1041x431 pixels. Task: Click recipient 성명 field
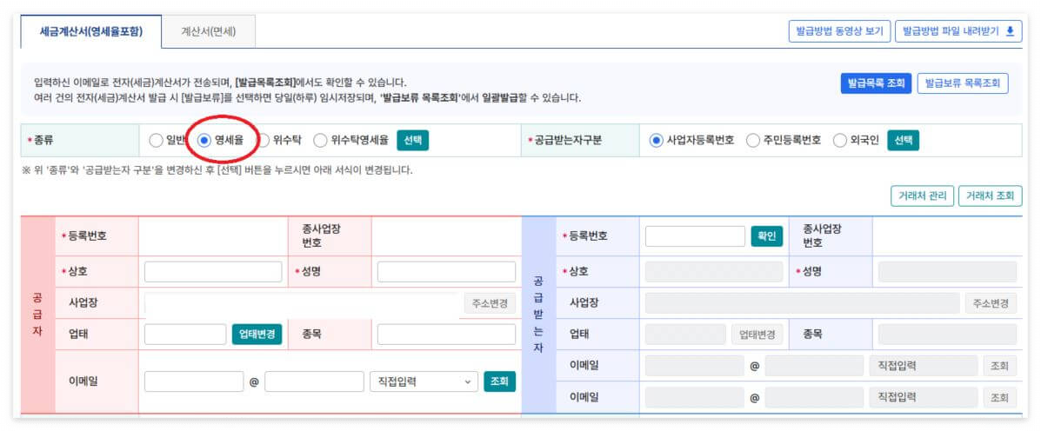(x=947, y=272)
